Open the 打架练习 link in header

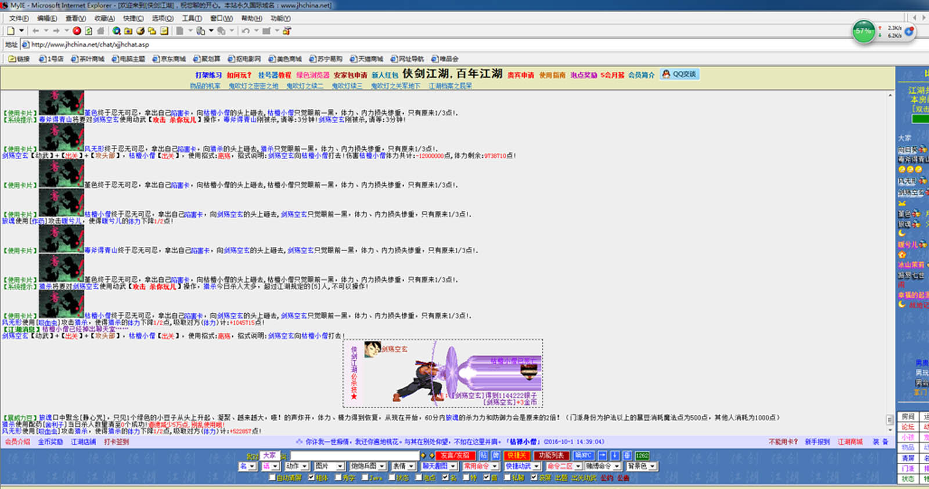pos(208,75)
